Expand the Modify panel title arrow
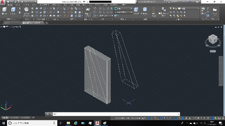Image resolution: width=225 pixels, height=126 pixels. click(x=75, y=19)
